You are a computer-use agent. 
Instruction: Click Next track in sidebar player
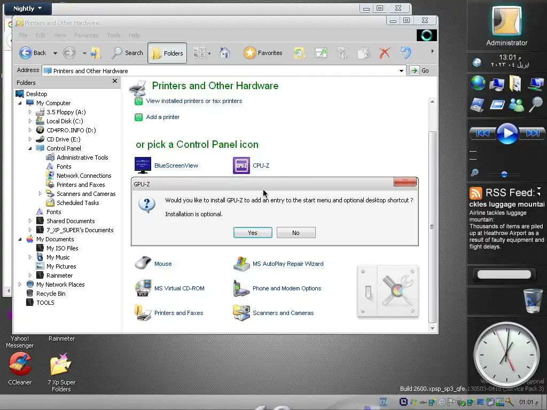533,133
